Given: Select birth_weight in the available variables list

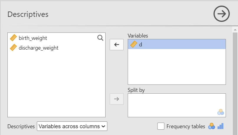Looking at the screenshot, I should [33, 38].
